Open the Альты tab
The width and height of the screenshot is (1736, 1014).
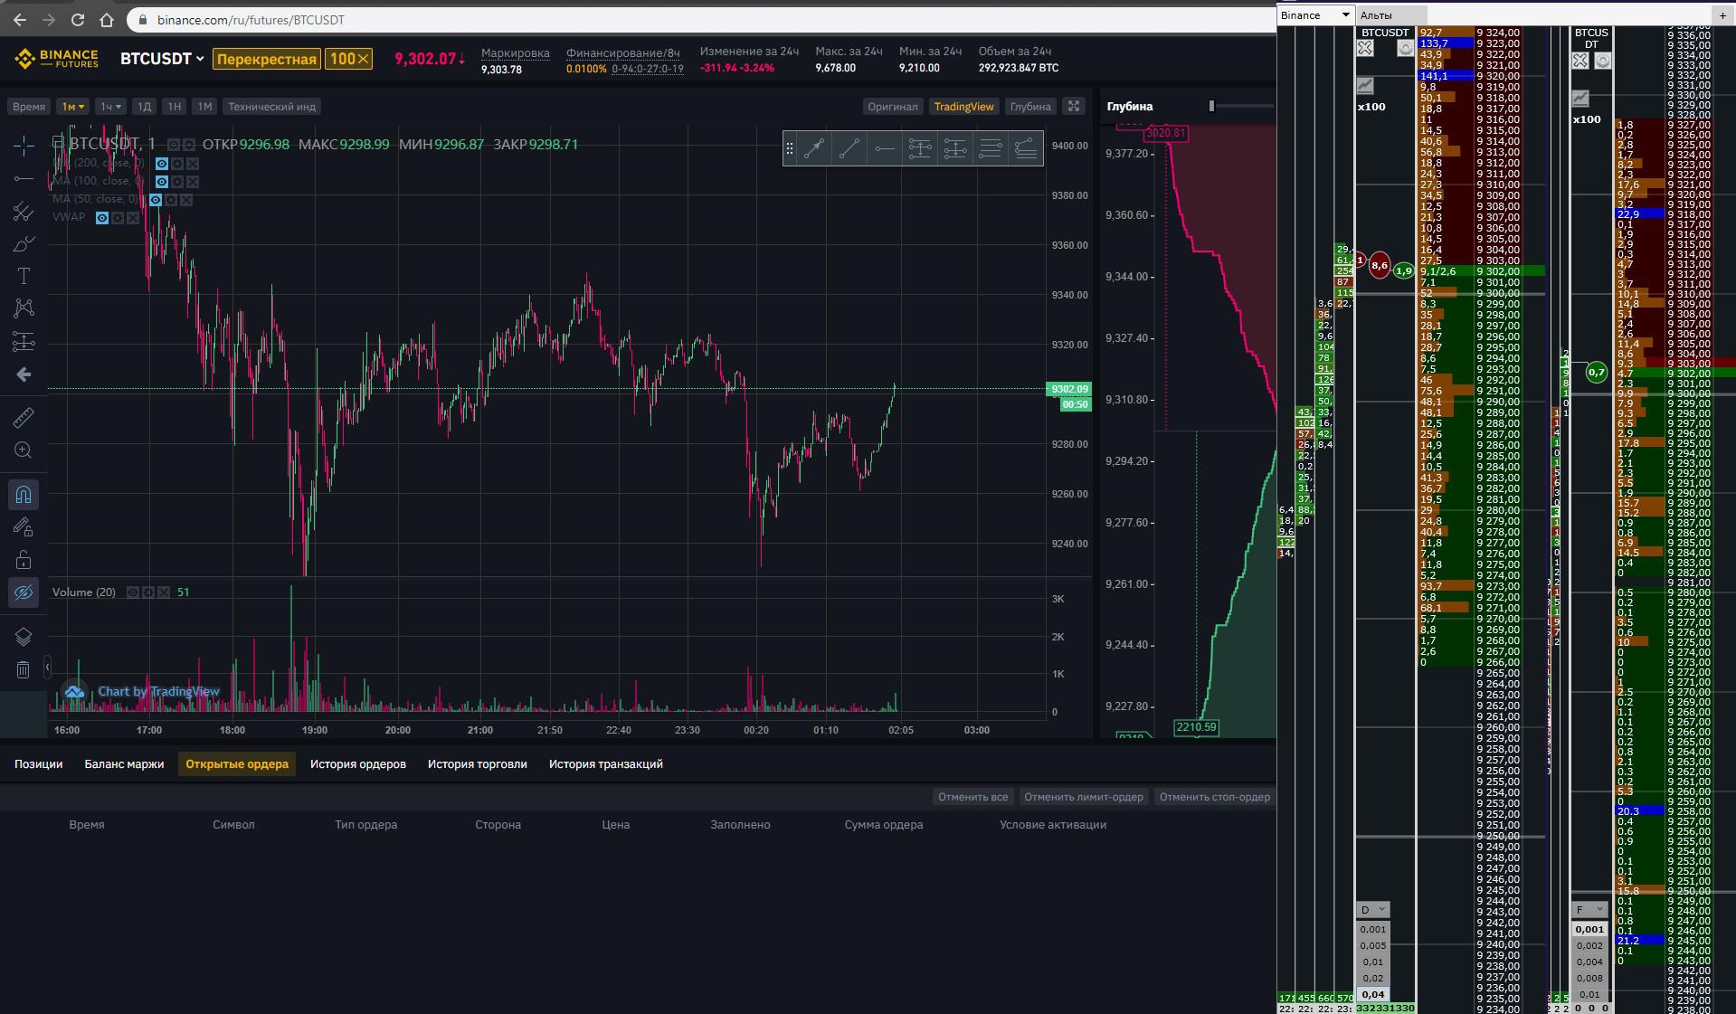pos(1391,15)
